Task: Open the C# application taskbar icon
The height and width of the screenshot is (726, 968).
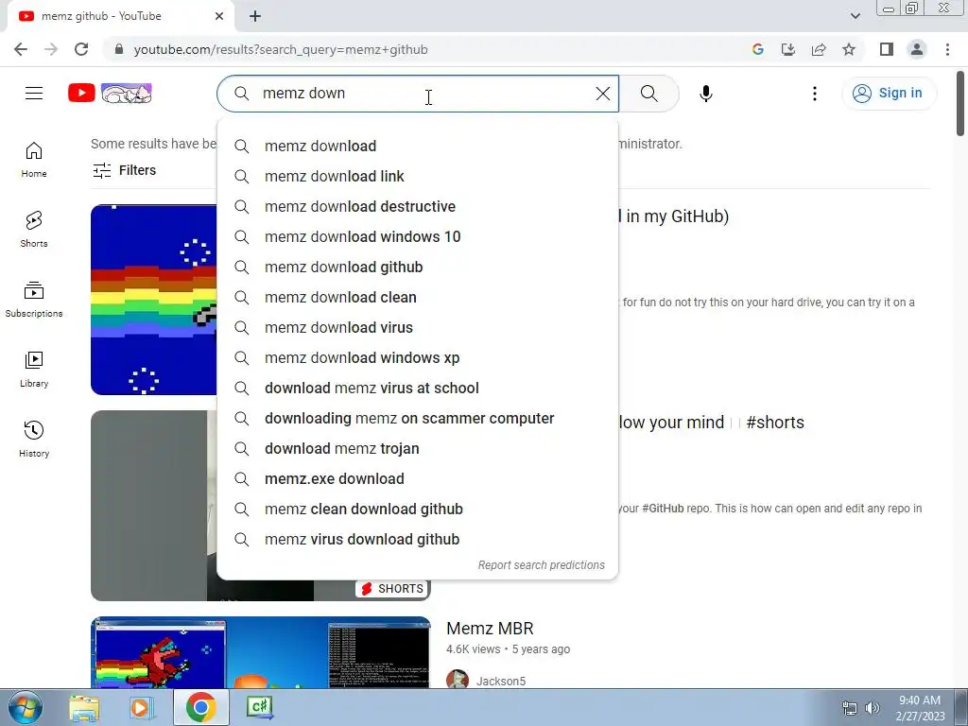Action: click(x=260, y=707)
